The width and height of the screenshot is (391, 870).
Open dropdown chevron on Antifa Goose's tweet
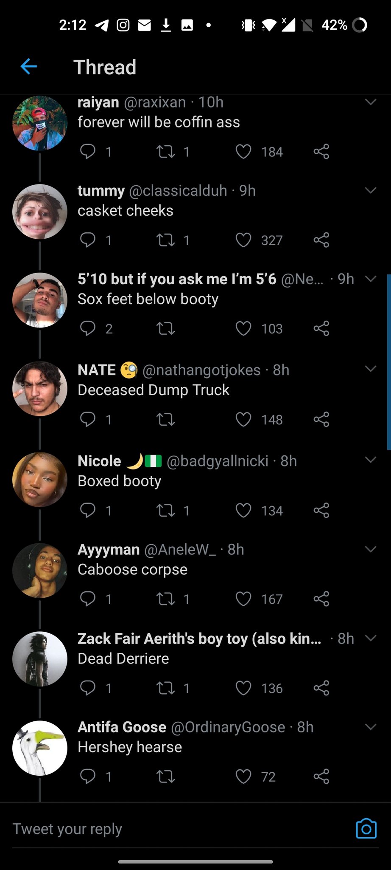(371, 726)
